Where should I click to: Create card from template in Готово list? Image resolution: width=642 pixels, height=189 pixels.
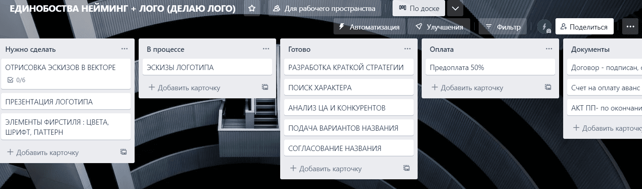coord(406,168)
